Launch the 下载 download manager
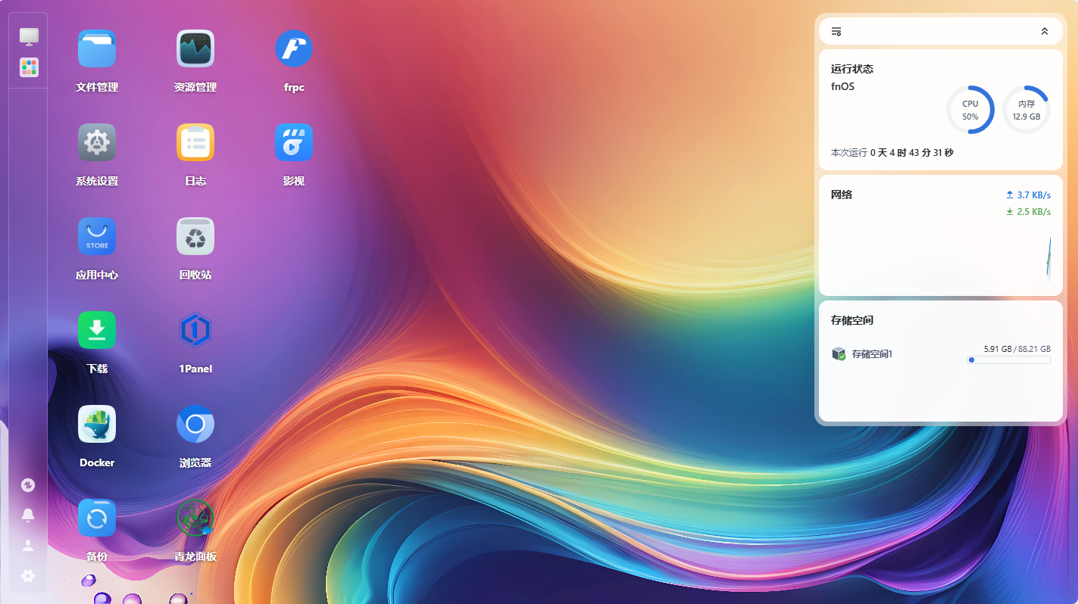 click(97, 331)
